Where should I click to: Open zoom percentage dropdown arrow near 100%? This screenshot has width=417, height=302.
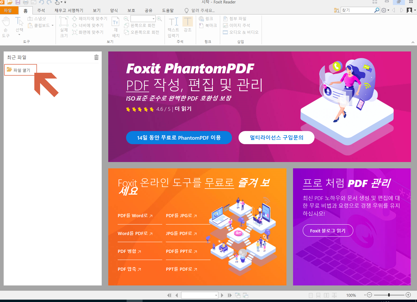click(365, 295)
